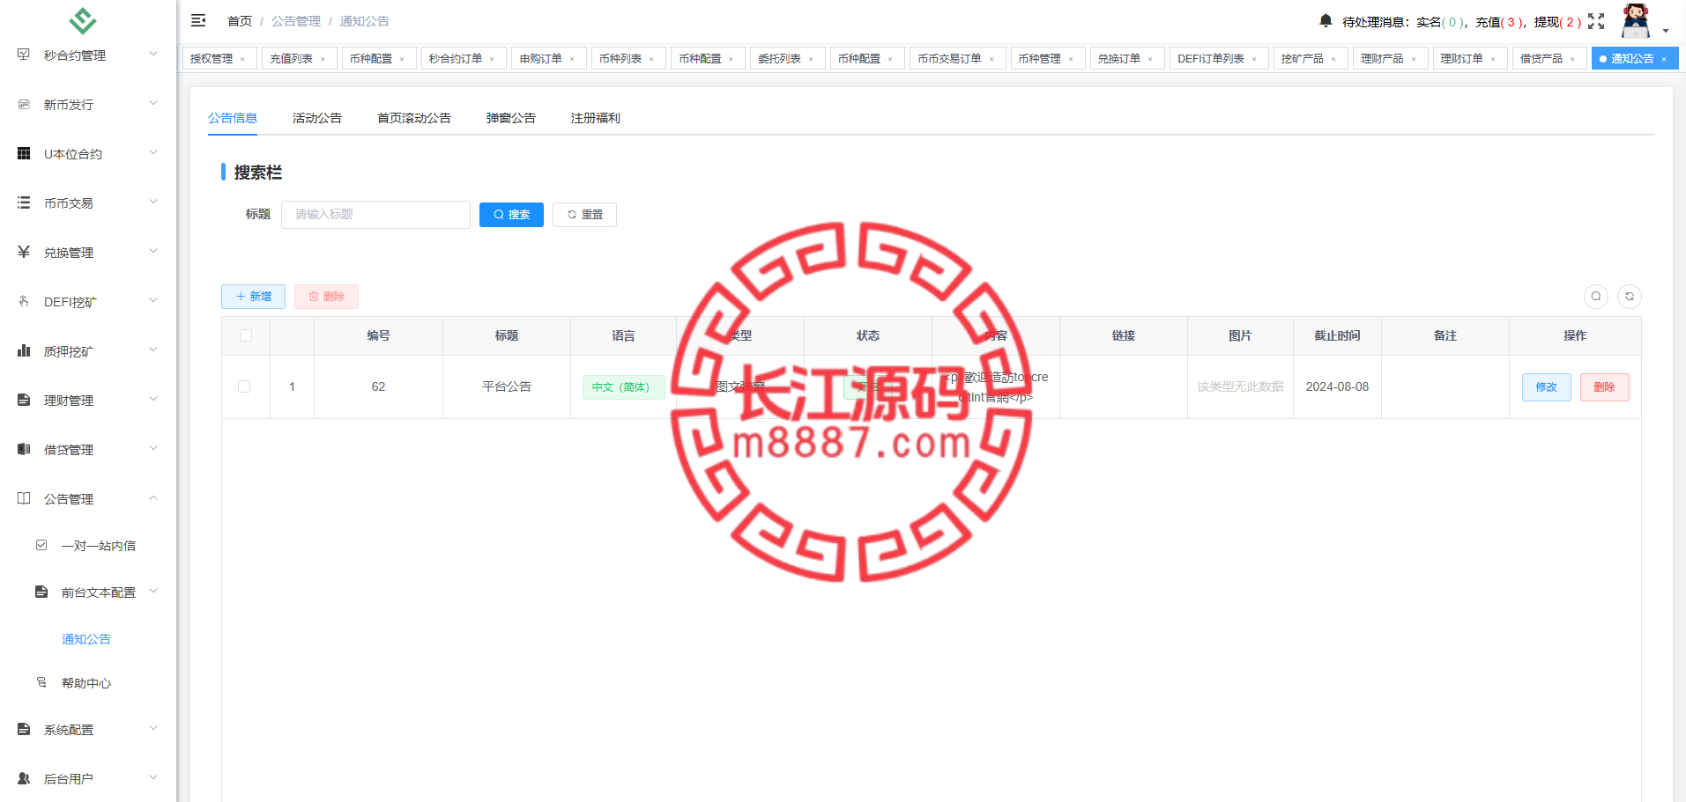Screen dimensions: 1686x802
Task: Click the 系统配置 sidebar icon
Action: coord(24,729)
